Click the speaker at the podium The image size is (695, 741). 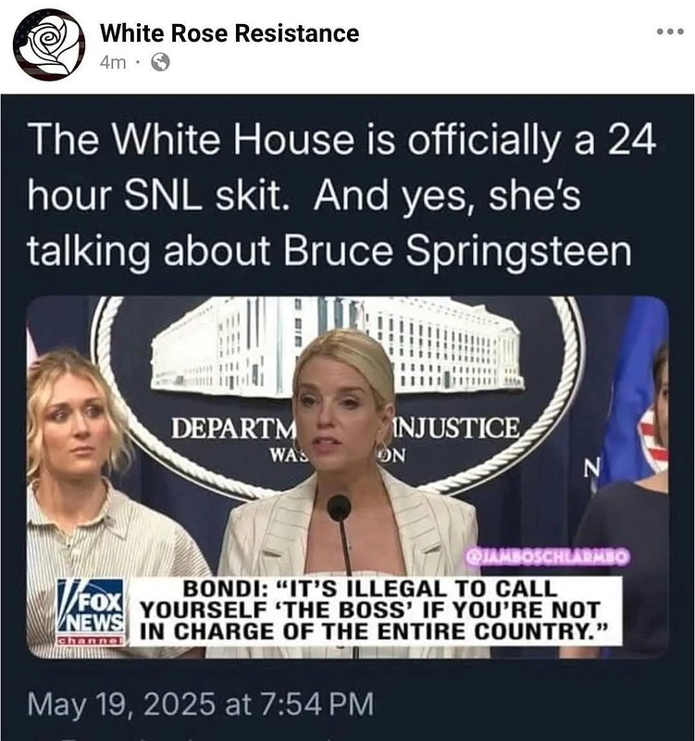point(347,472)
